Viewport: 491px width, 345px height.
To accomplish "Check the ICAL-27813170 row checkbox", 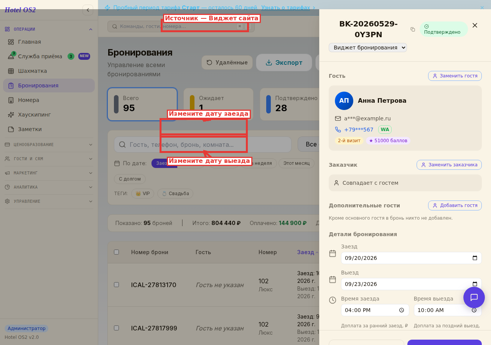I will pos(117,285).
